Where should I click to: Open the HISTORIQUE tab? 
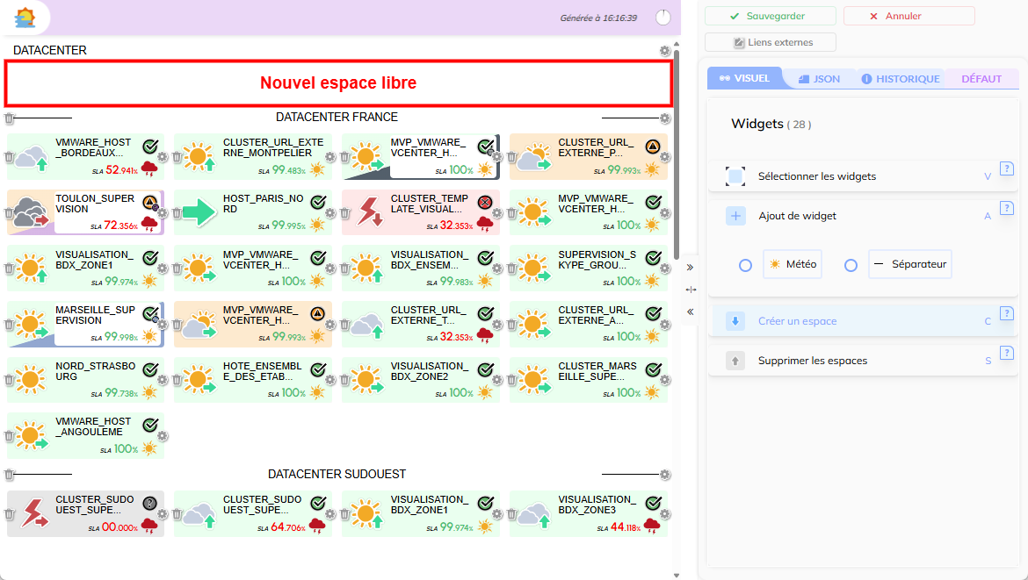click(x=900, y=79)
